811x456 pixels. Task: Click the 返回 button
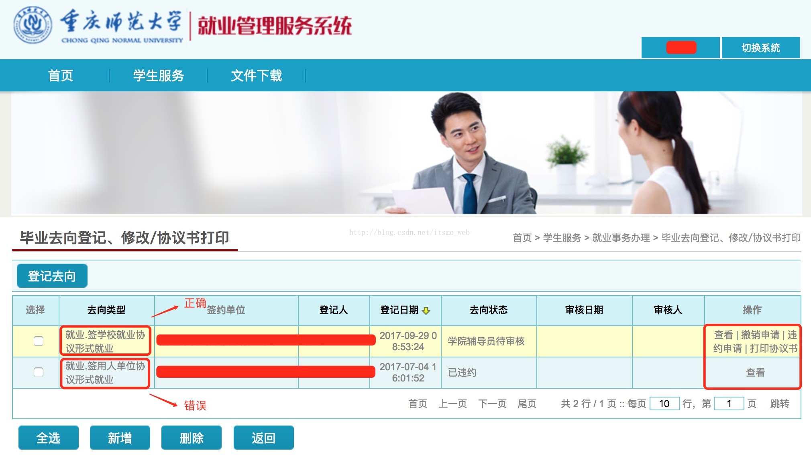pos(263,438)
